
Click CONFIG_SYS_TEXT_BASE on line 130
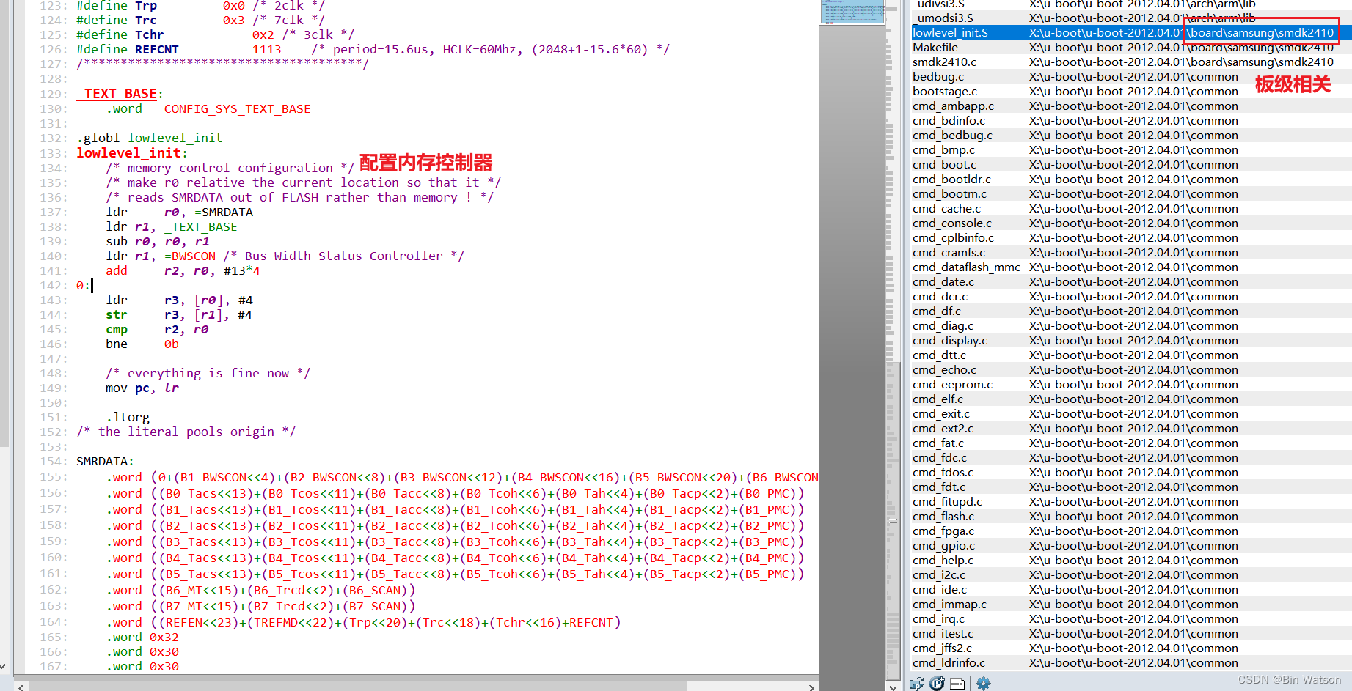pyautogui.click(x=237, y=109)
